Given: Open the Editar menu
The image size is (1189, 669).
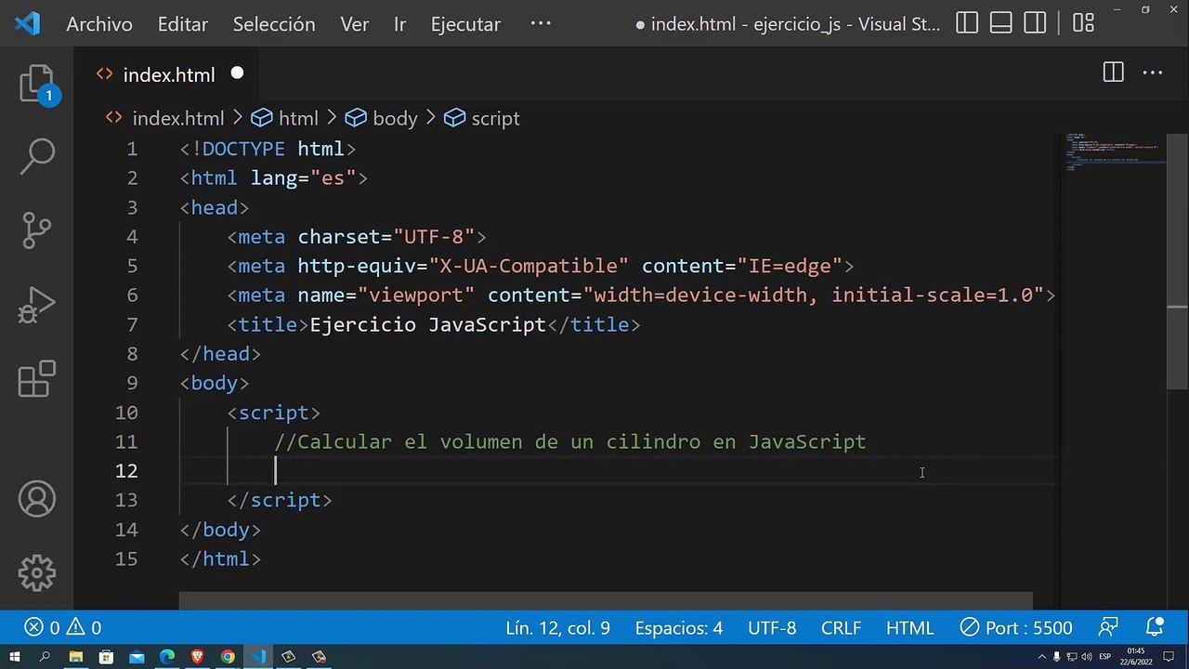Looking at the screenshot, I should [183, 24].
